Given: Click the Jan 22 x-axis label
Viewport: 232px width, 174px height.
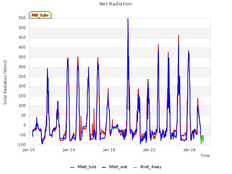Looking at the screenshot, I should 149,150.
